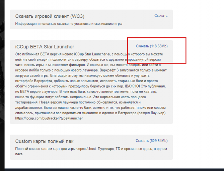Screen dimensions: 224x171
Task: Click the line starting 'тестирования. Новая версия лаунчера'
Action: coord(78,102)
